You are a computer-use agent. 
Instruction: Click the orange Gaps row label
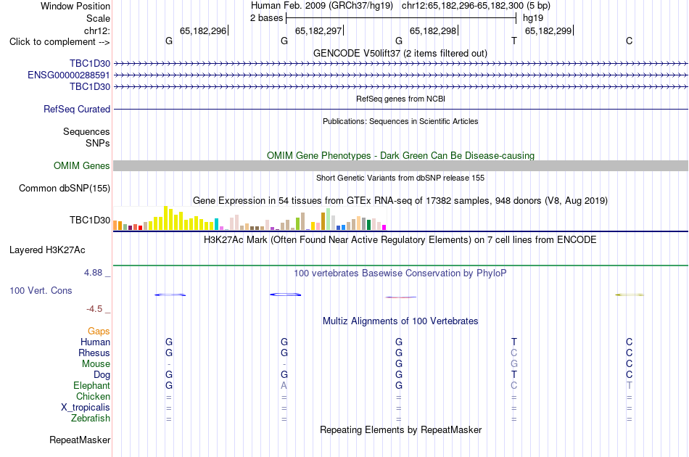(99, 332)
